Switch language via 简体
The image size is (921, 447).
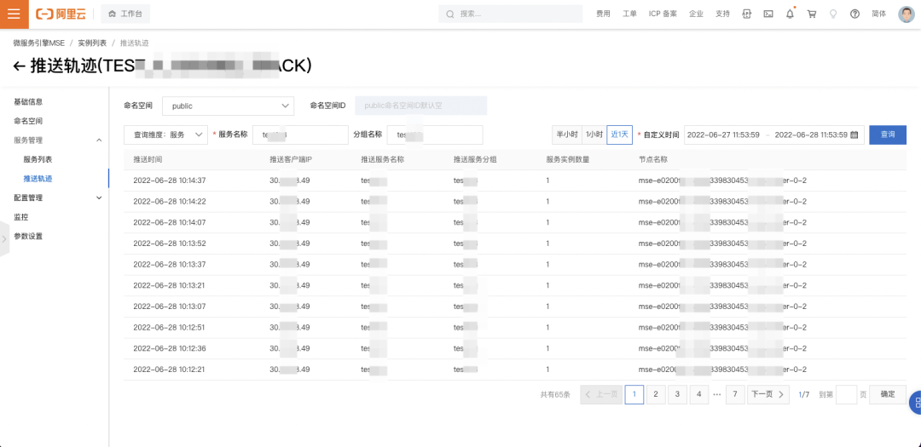click(878, 14)
